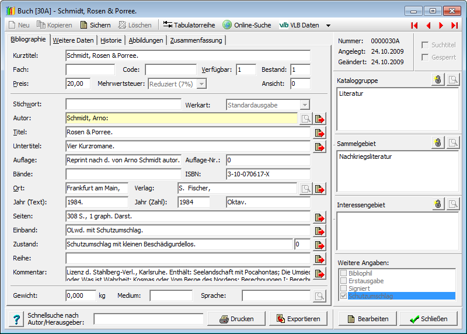Open the Werkart Standardausgabe dropdown

click(304, 105)
